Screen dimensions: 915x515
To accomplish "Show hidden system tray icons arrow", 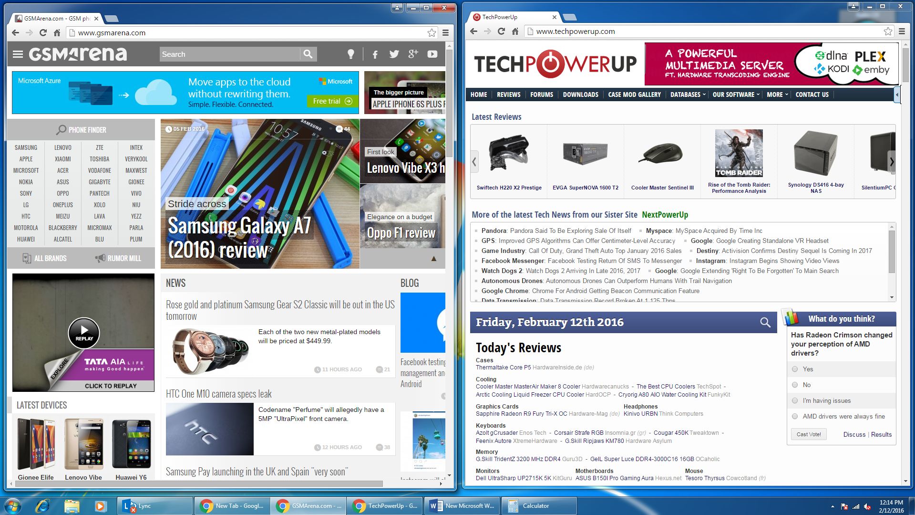I will [x=833, y=506].
